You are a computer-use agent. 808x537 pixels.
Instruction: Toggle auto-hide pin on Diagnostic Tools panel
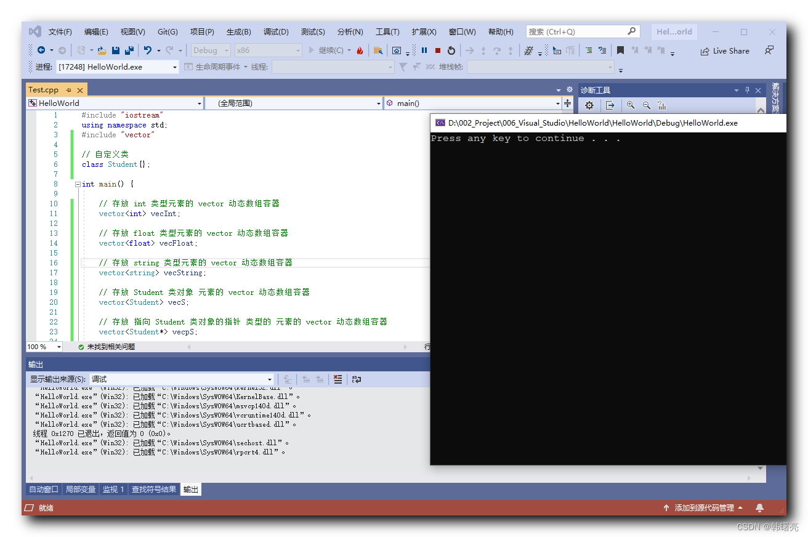pos(748,90)
